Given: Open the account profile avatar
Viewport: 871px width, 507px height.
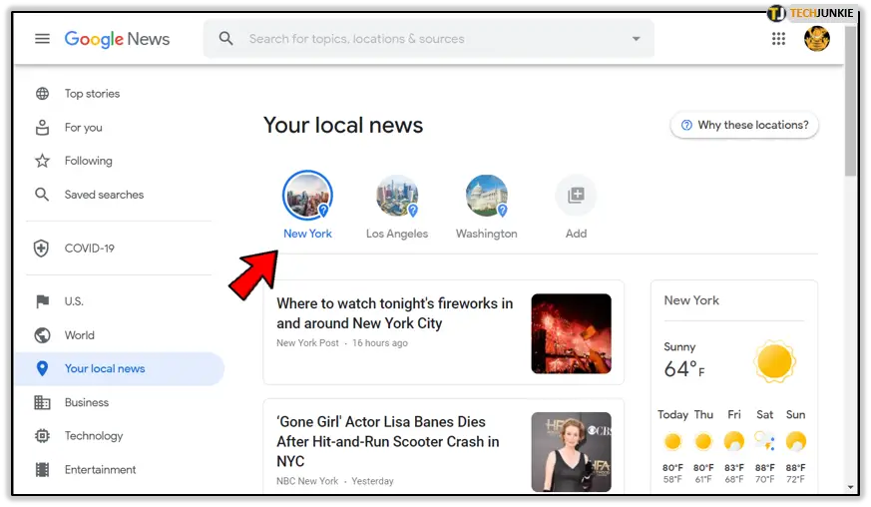Looking at the screenshot, I should click(816, 38).
